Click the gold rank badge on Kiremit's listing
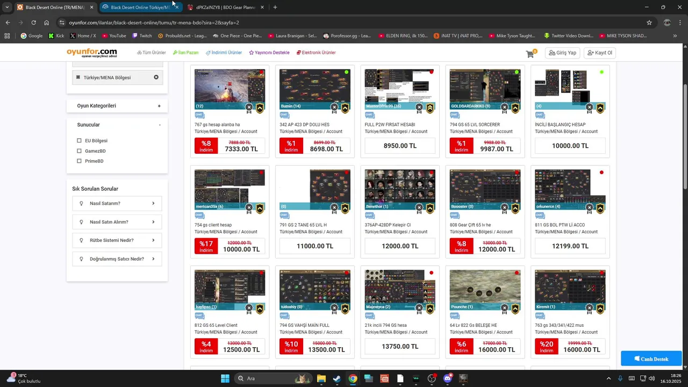This screenshot has width=688, height=387. pyautogui.click(x=600, y=309)
